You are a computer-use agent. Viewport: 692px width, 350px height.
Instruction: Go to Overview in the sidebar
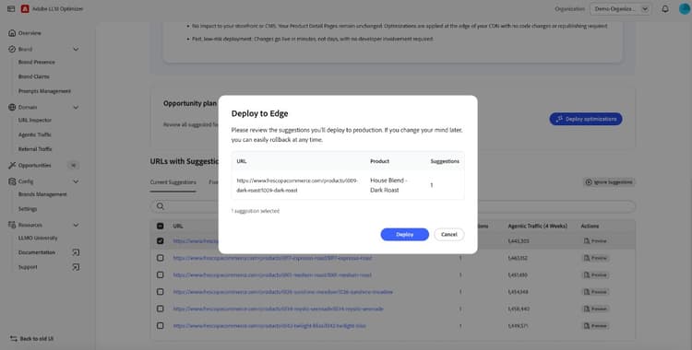[x=30, y=33]
